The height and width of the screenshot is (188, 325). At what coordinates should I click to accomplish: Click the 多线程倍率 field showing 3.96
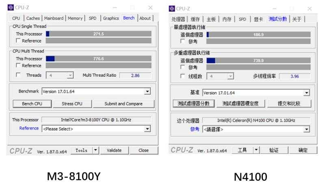[x=295, y=76]
